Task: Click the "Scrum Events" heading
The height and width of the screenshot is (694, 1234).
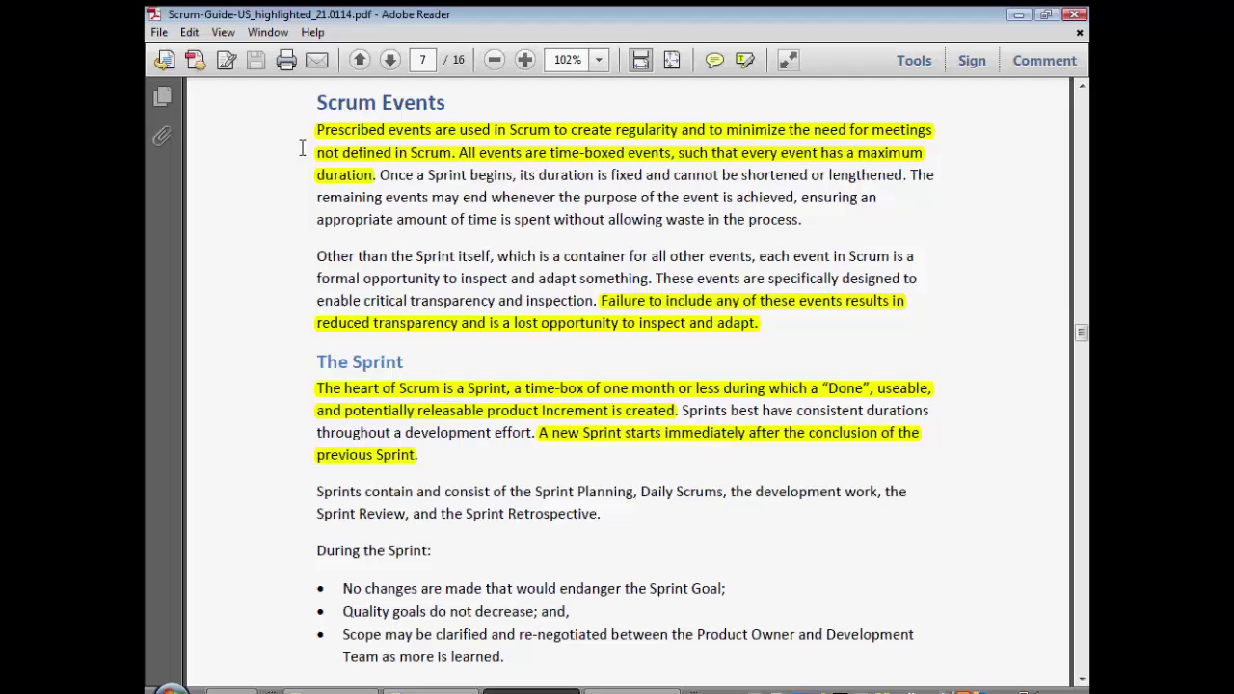Action: point(381,103)
